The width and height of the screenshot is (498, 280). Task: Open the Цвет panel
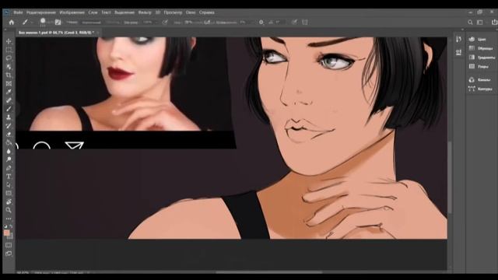[x=482, y=39]
